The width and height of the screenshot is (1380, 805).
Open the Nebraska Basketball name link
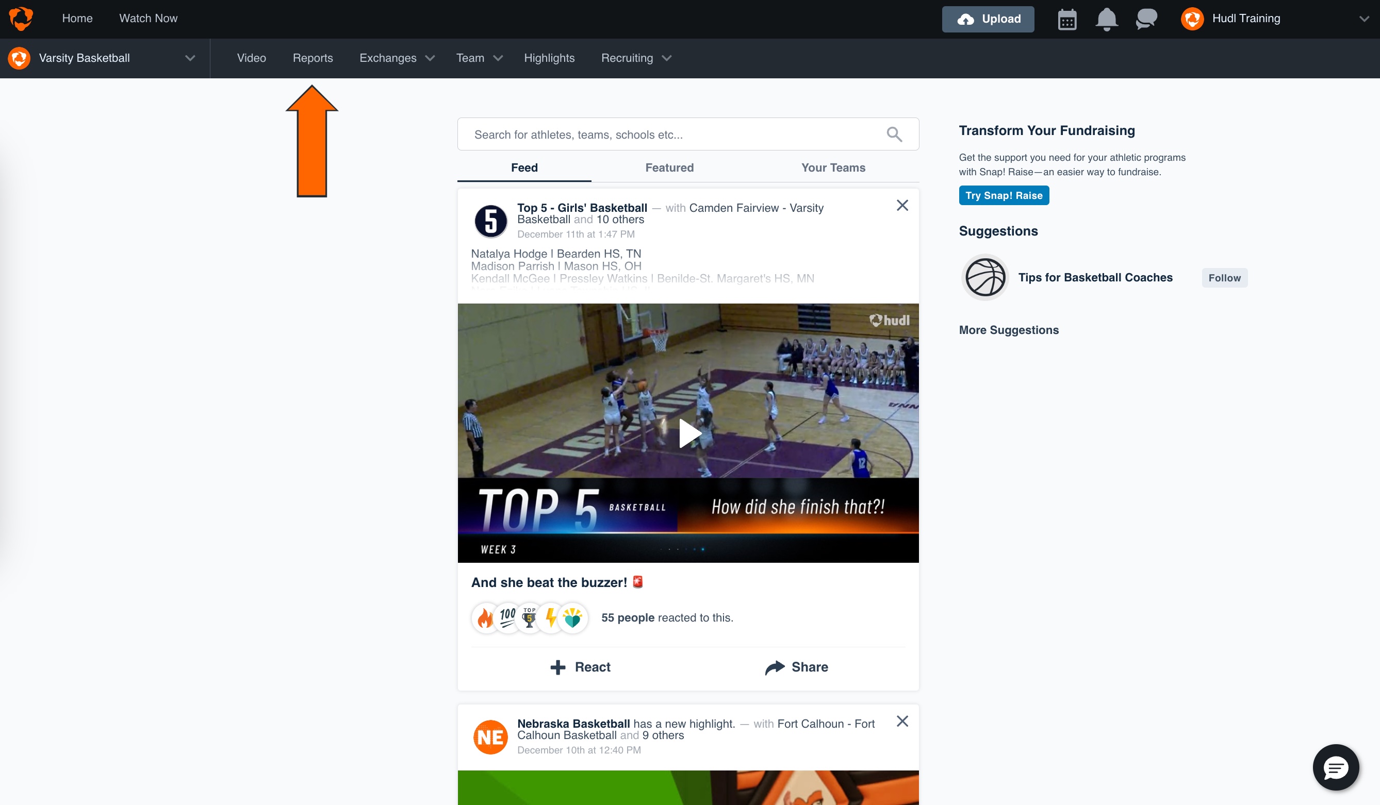(573, 724)
